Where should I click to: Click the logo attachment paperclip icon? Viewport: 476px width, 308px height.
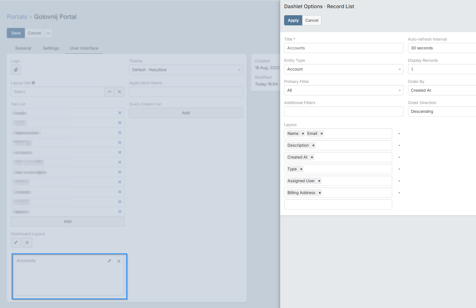pos(16,70)
